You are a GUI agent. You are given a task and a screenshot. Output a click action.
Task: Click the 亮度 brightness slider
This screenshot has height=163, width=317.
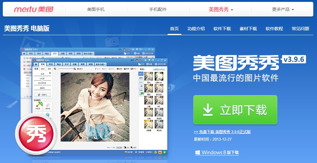pos(43,76)
